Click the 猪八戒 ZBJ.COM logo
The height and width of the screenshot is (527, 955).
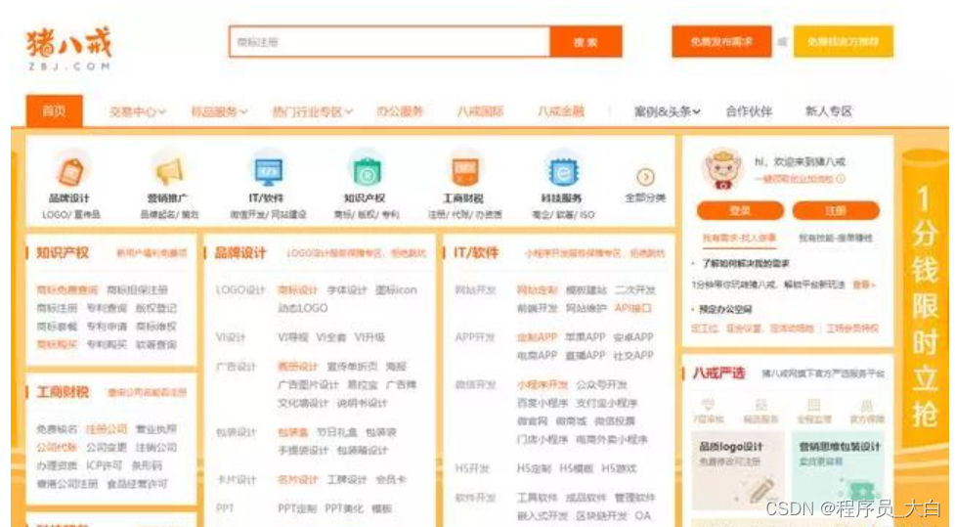[x=68, y=49]
